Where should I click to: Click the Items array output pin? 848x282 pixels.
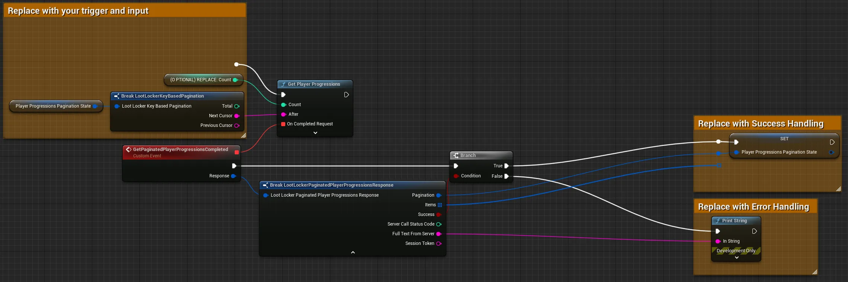click(440, 205)
